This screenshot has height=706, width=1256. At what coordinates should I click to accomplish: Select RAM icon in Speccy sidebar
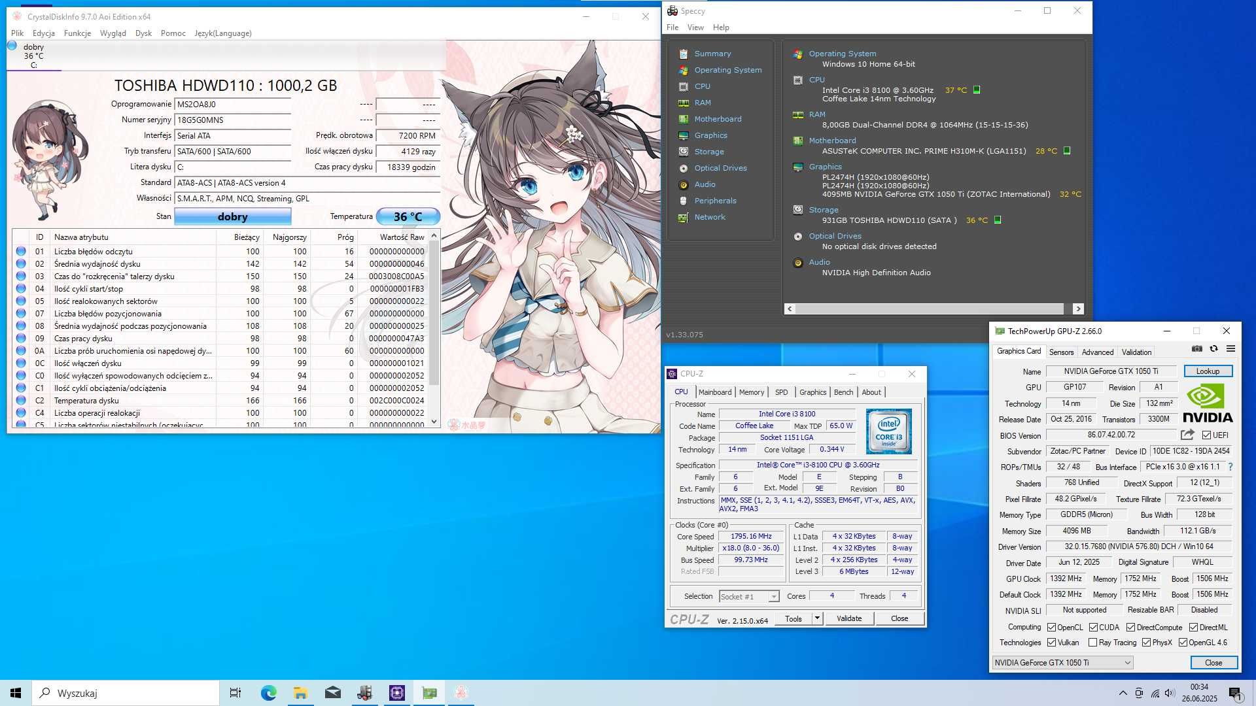click(x=683, y=103)
